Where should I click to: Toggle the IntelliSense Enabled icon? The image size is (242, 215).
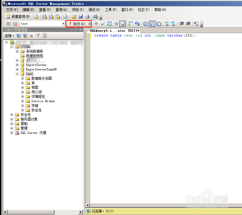(122, 24)
